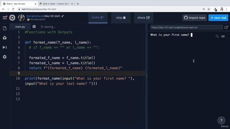Click the console search magnifier icon
This screenshot has height=129, width=230.
[x=217, y=36]
